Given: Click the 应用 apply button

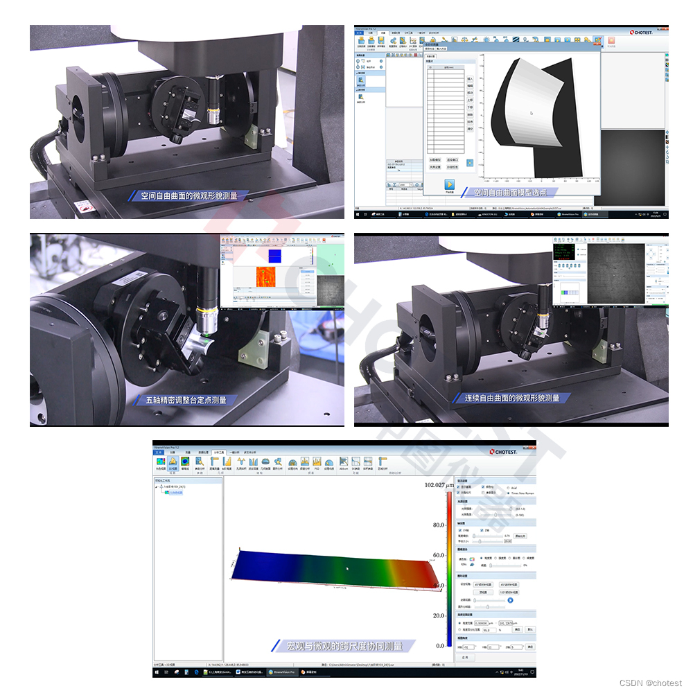Looking at the screenshot, I should point(466,657).
